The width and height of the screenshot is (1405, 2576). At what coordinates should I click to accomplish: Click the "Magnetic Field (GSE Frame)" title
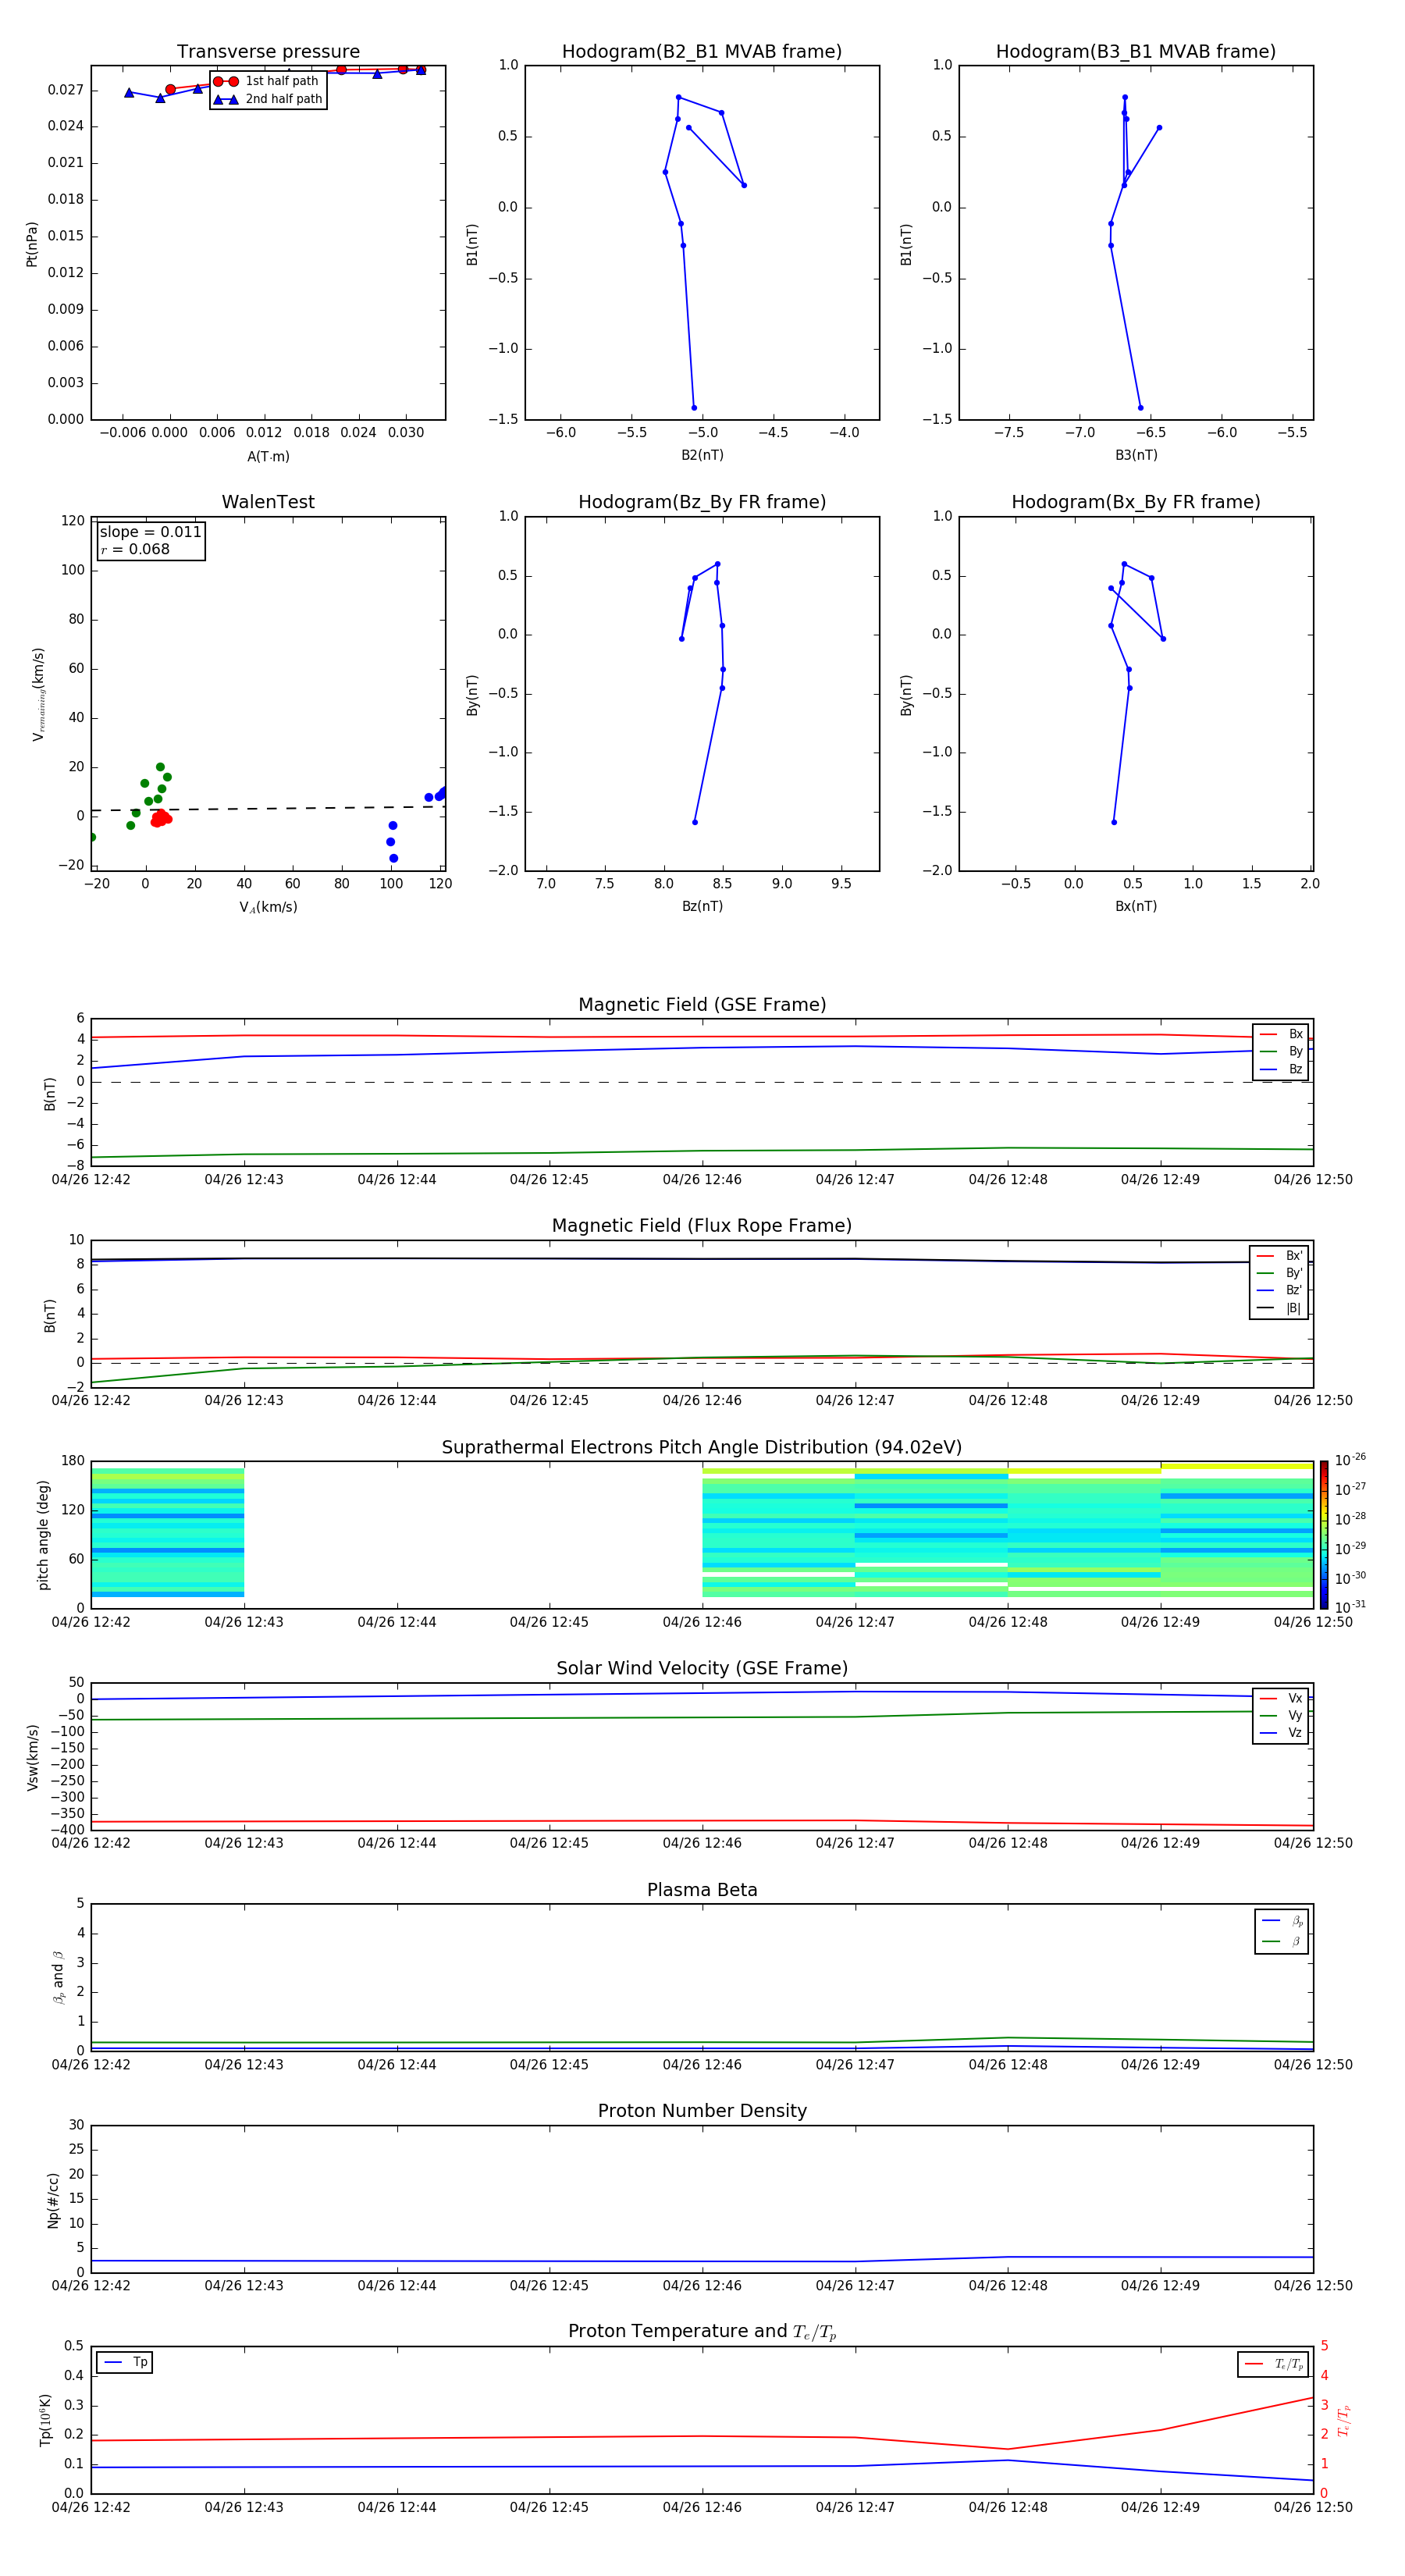(x=702, y=1005)
